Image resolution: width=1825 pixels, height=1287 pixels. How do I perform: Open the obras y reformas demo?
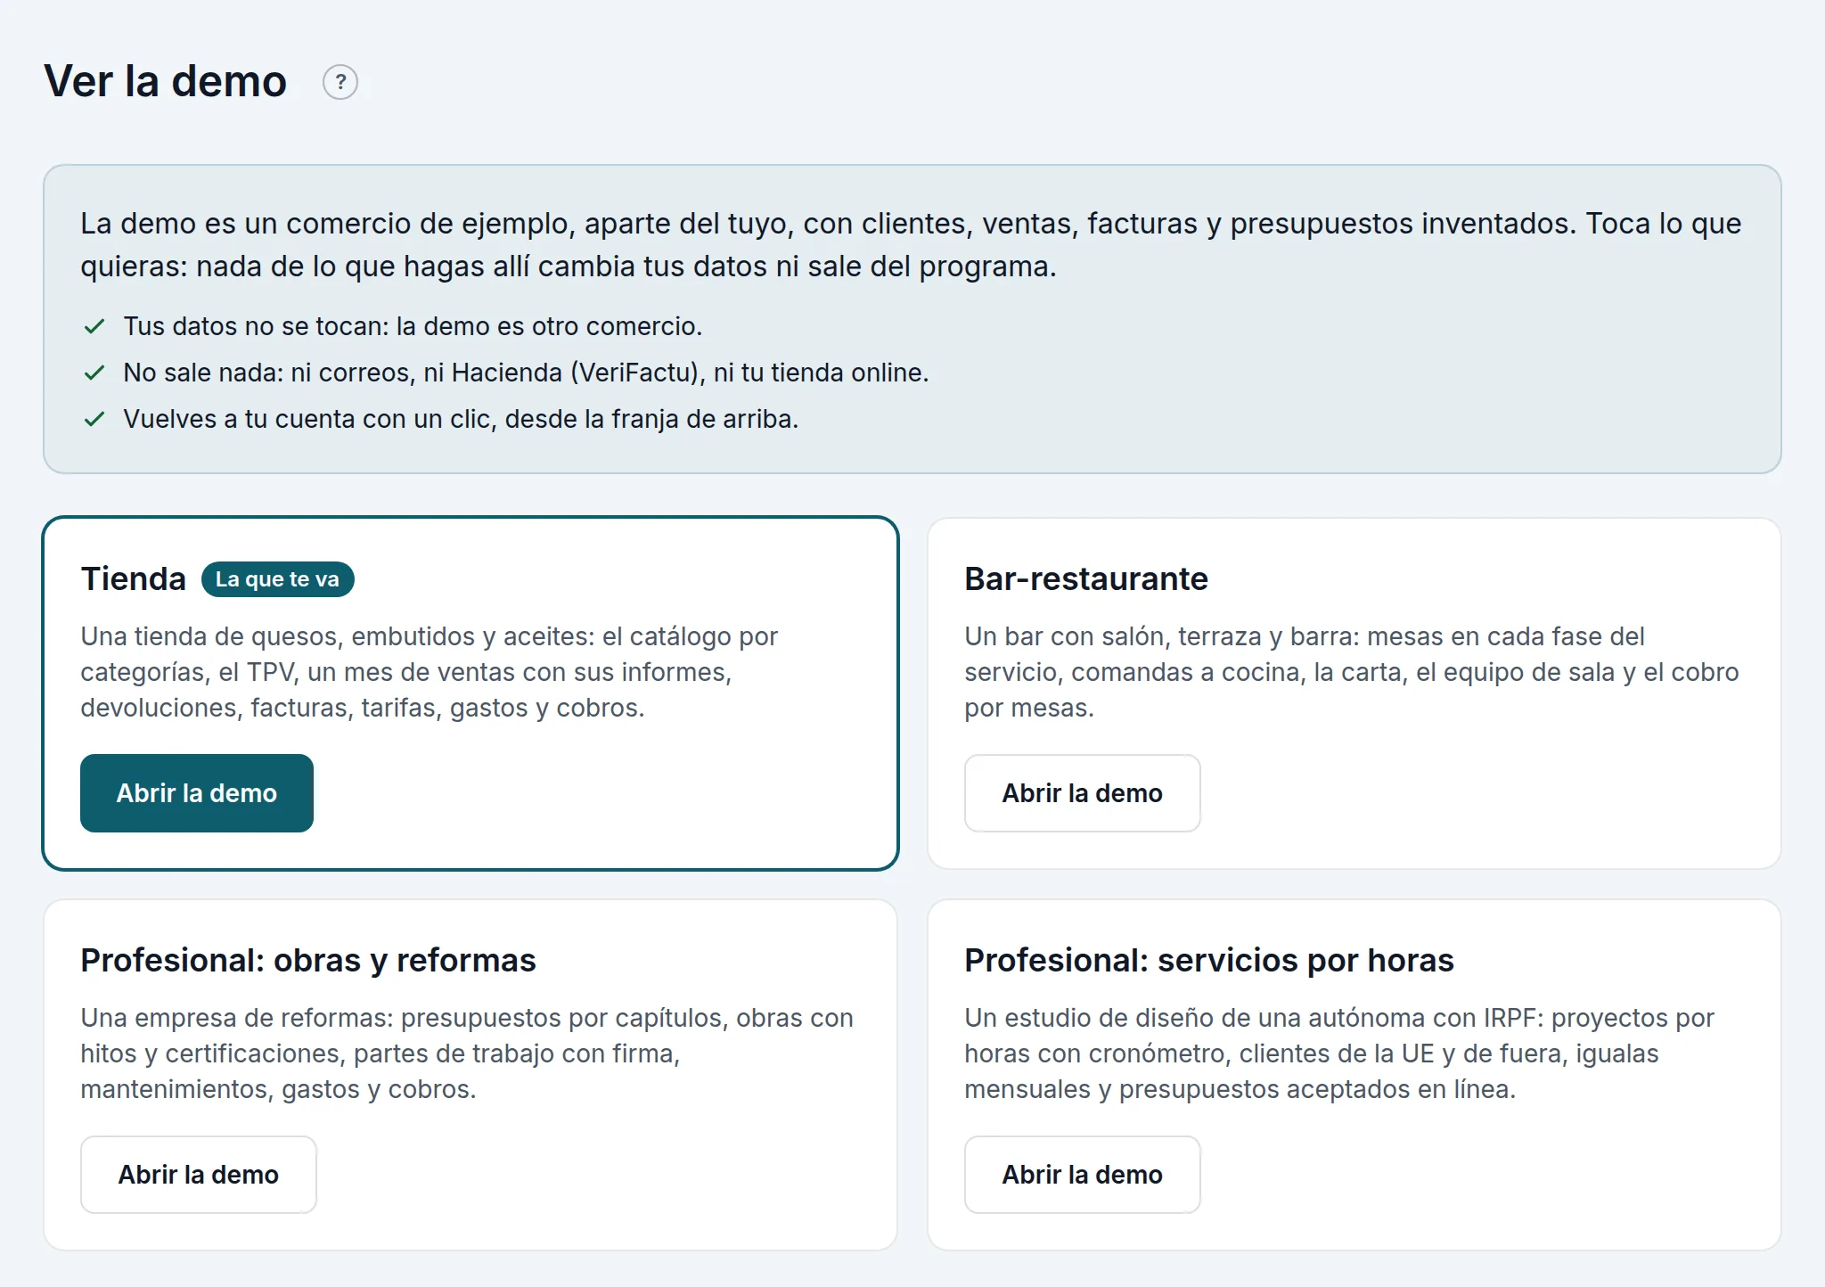[x=198, y=1175]
